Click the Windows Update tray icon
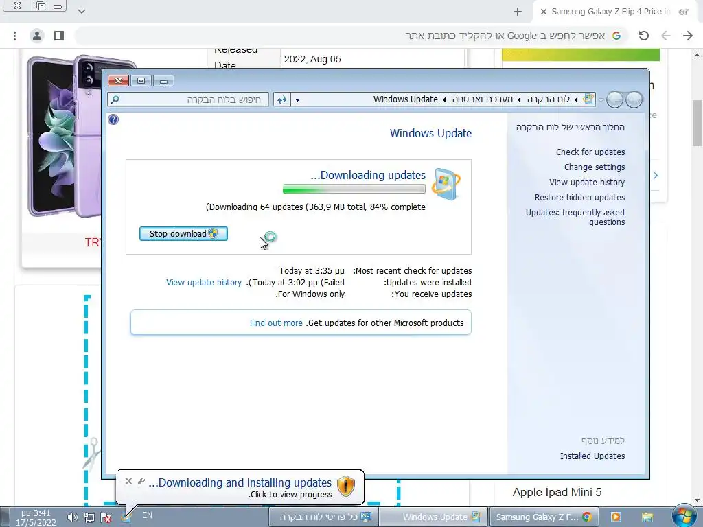Viewport: 703px width, 527px height. (x=126, y=518)
